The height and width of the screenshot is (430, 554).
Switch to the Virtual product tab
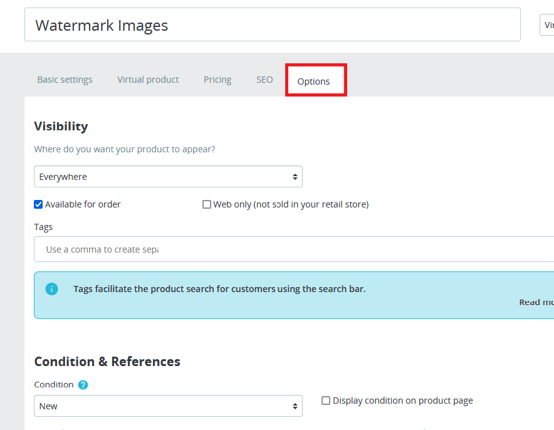coord(148,80)
